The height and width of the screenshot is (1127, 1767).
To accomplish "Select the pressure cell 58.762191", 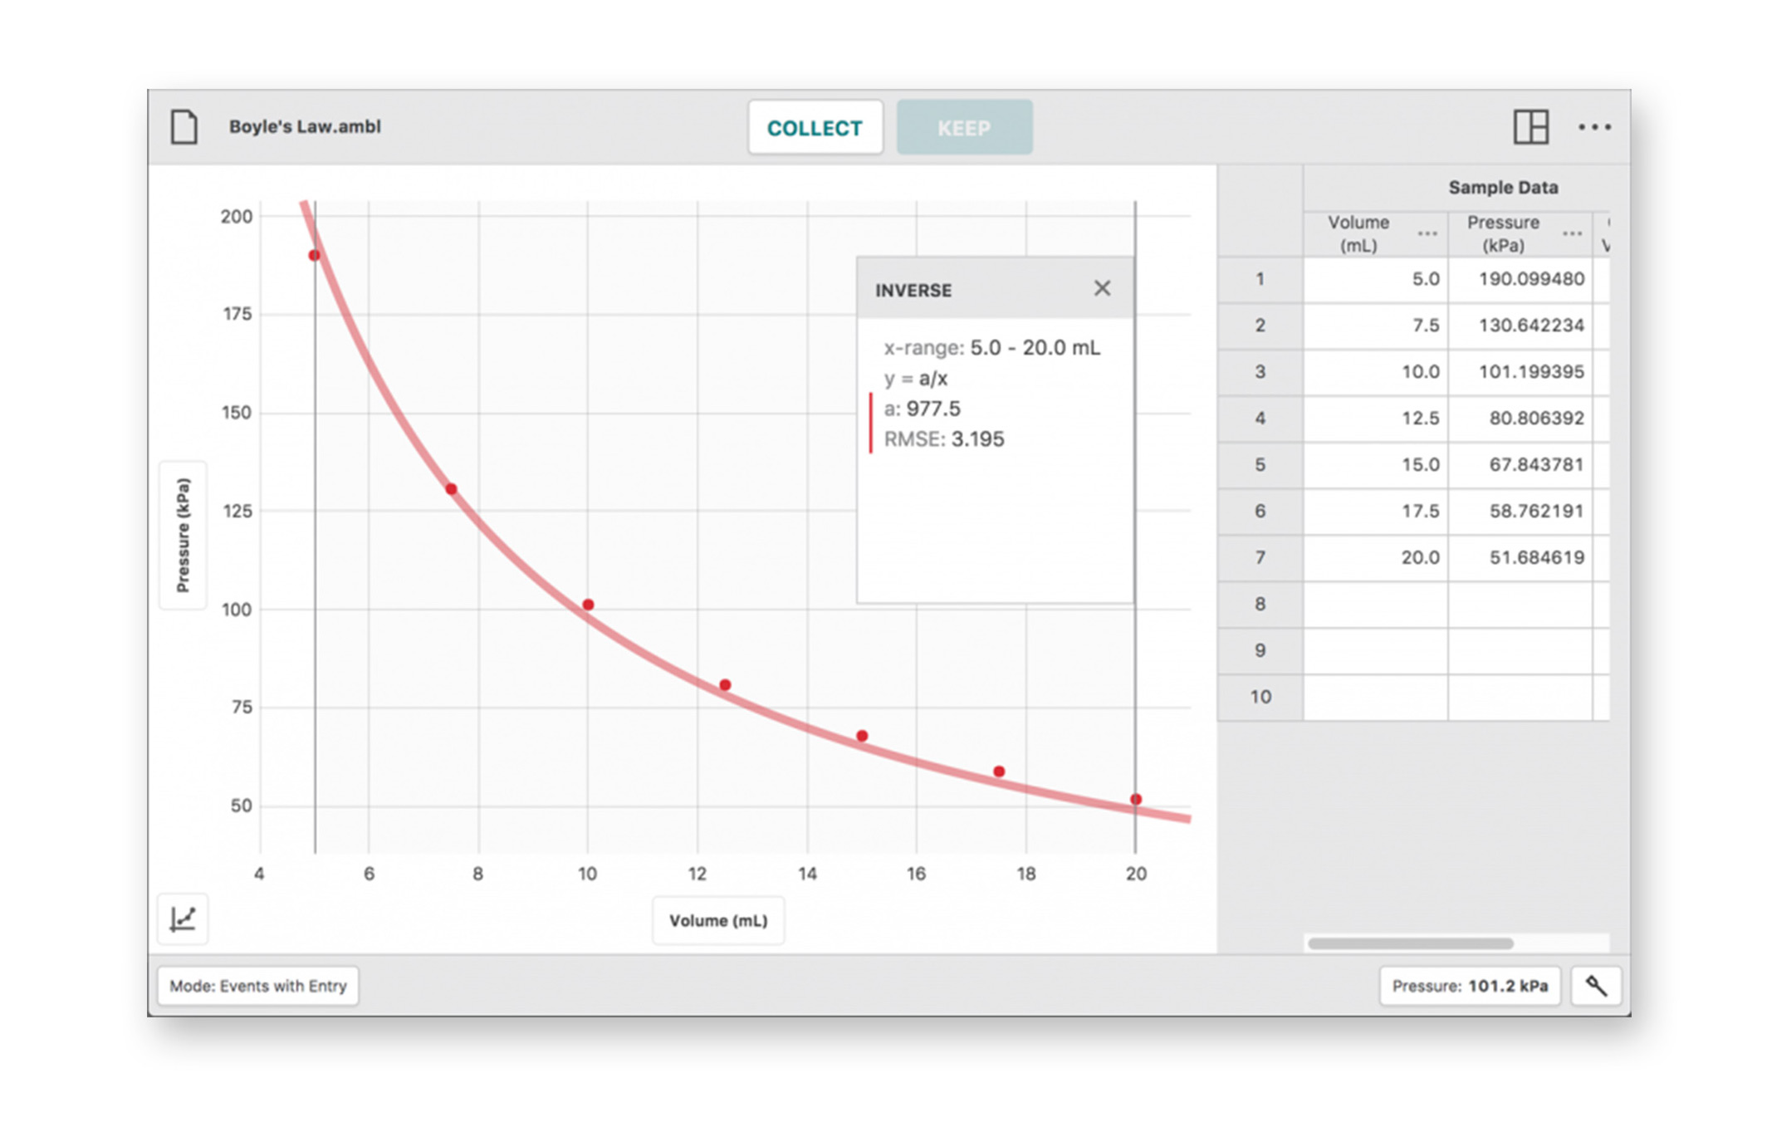I will coord(1520,512).
